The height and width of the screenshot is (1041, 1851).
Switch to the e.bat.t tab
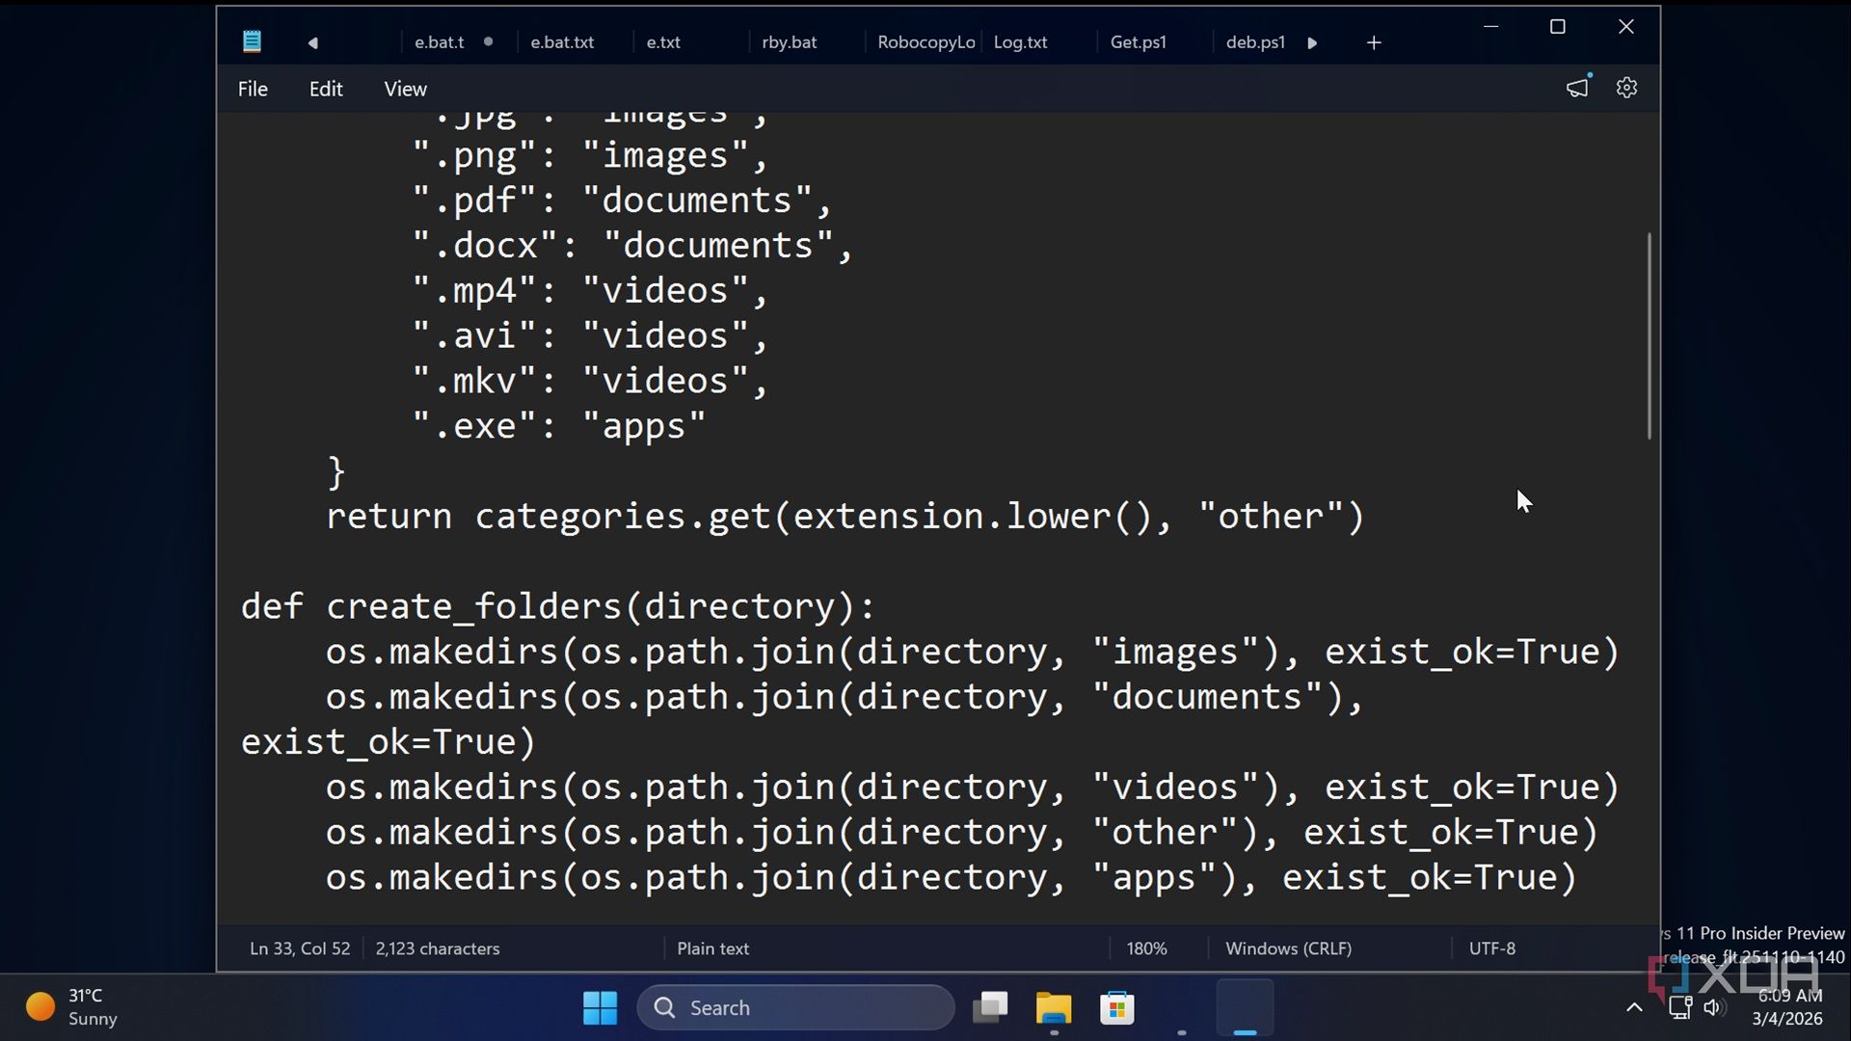440,42
